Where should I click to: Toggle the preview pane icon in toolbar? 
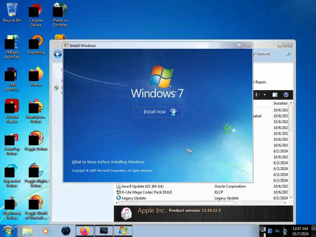coord(275,95)
